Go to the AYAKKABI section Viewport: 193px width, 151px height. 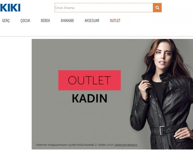coord(67,20)
